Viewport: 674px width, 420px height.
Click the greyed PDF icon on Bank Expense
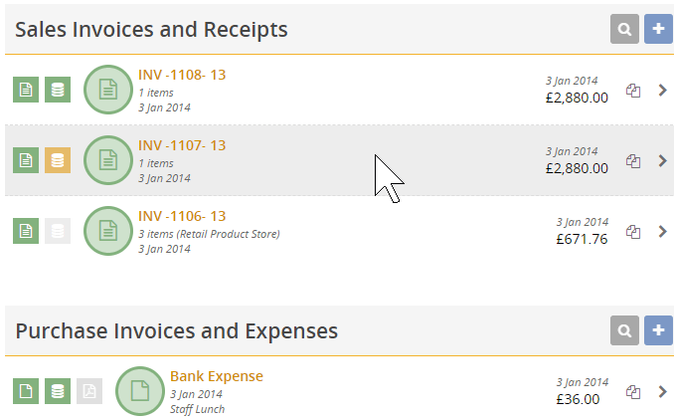point(89,391)
